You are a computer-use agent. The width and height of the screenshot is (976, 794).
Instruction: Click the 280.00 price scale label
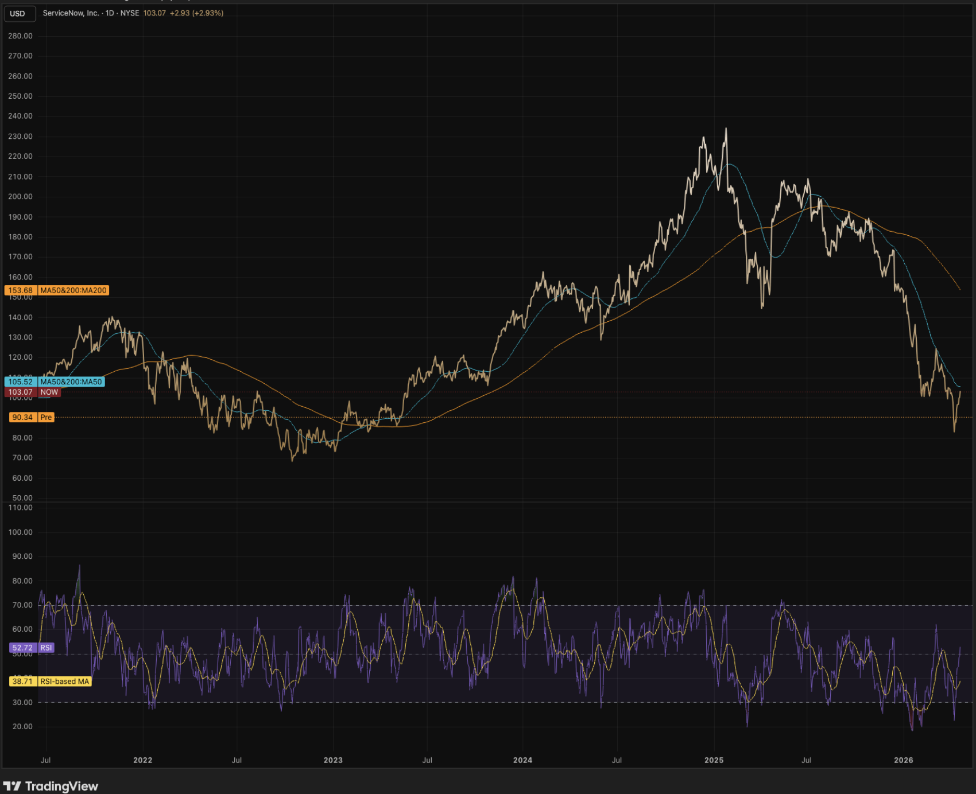coord(20,36)
